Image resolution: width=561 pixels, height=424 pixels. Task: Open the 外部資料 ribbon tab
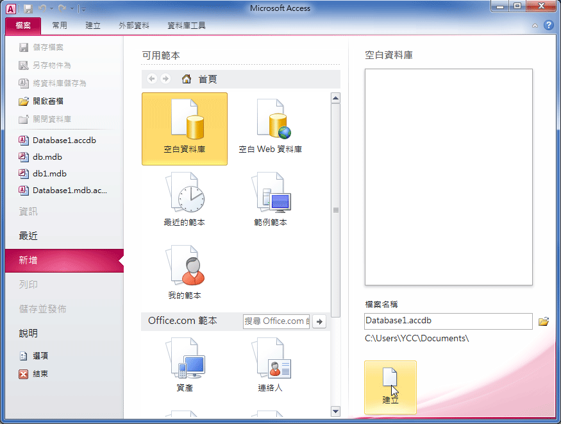(x=134, y=26)
